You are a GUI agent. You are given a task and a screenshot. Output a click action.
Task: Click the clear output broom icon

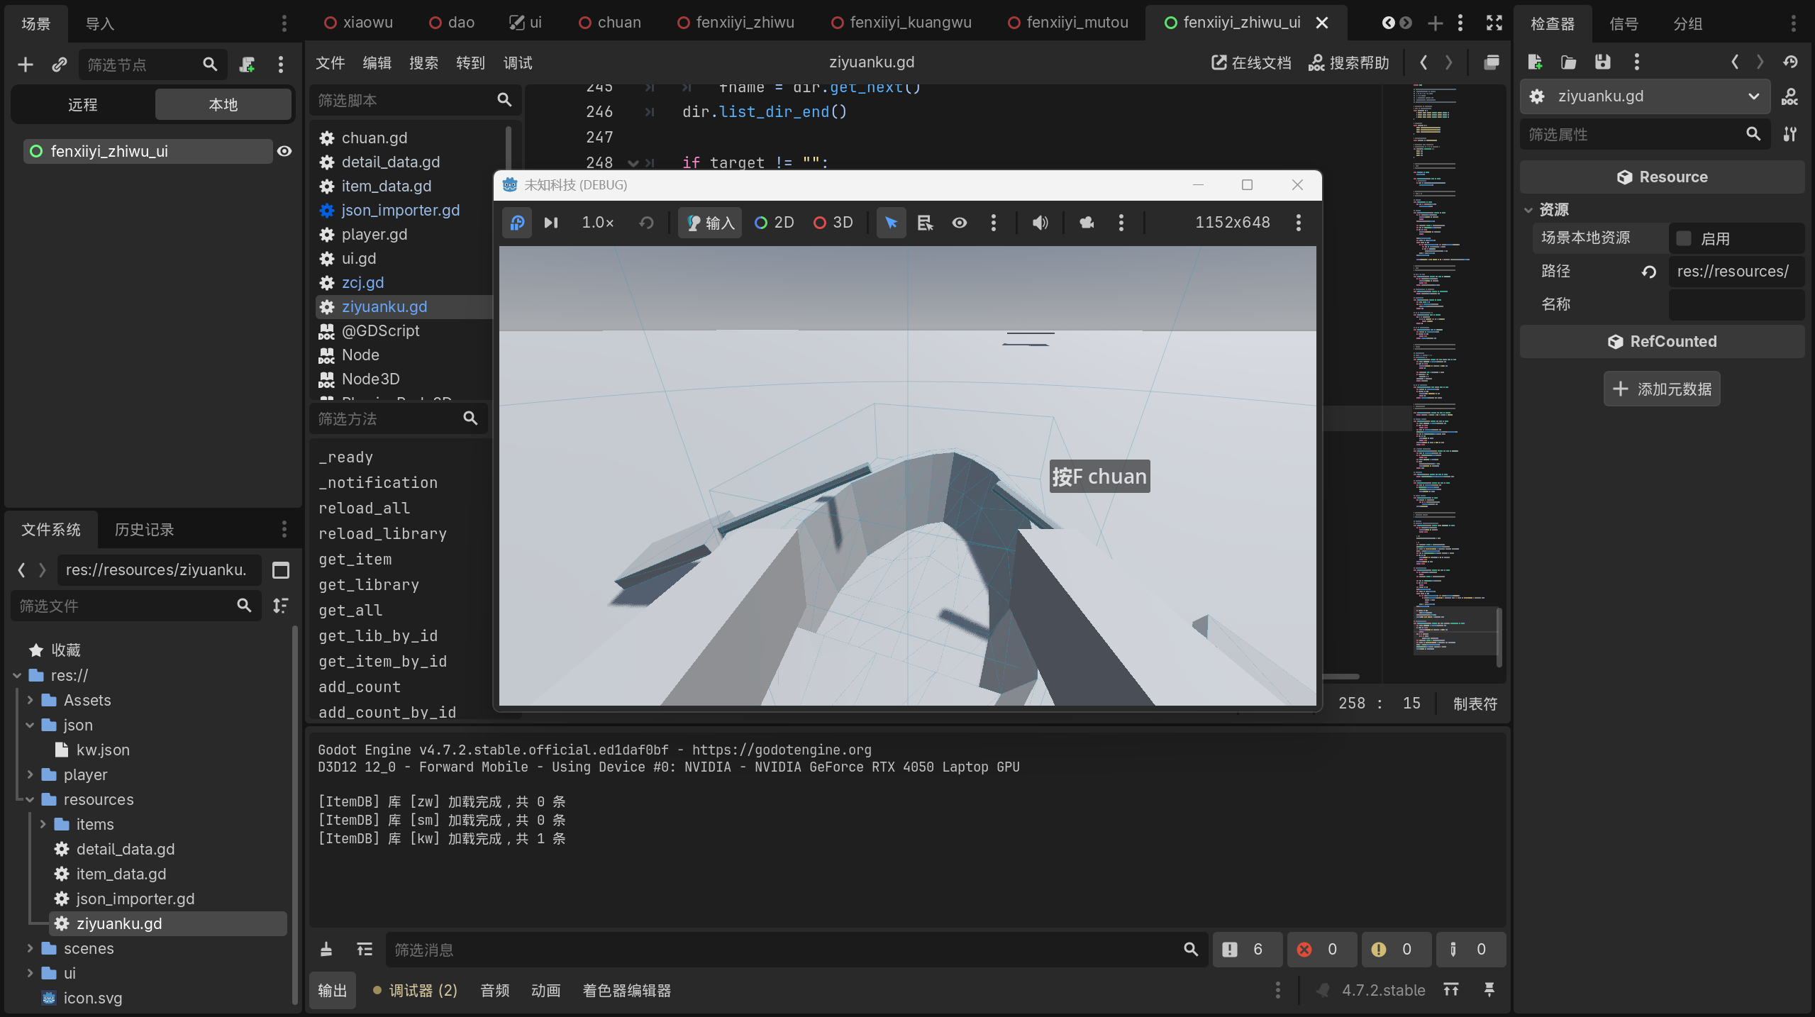pos(326,949)
